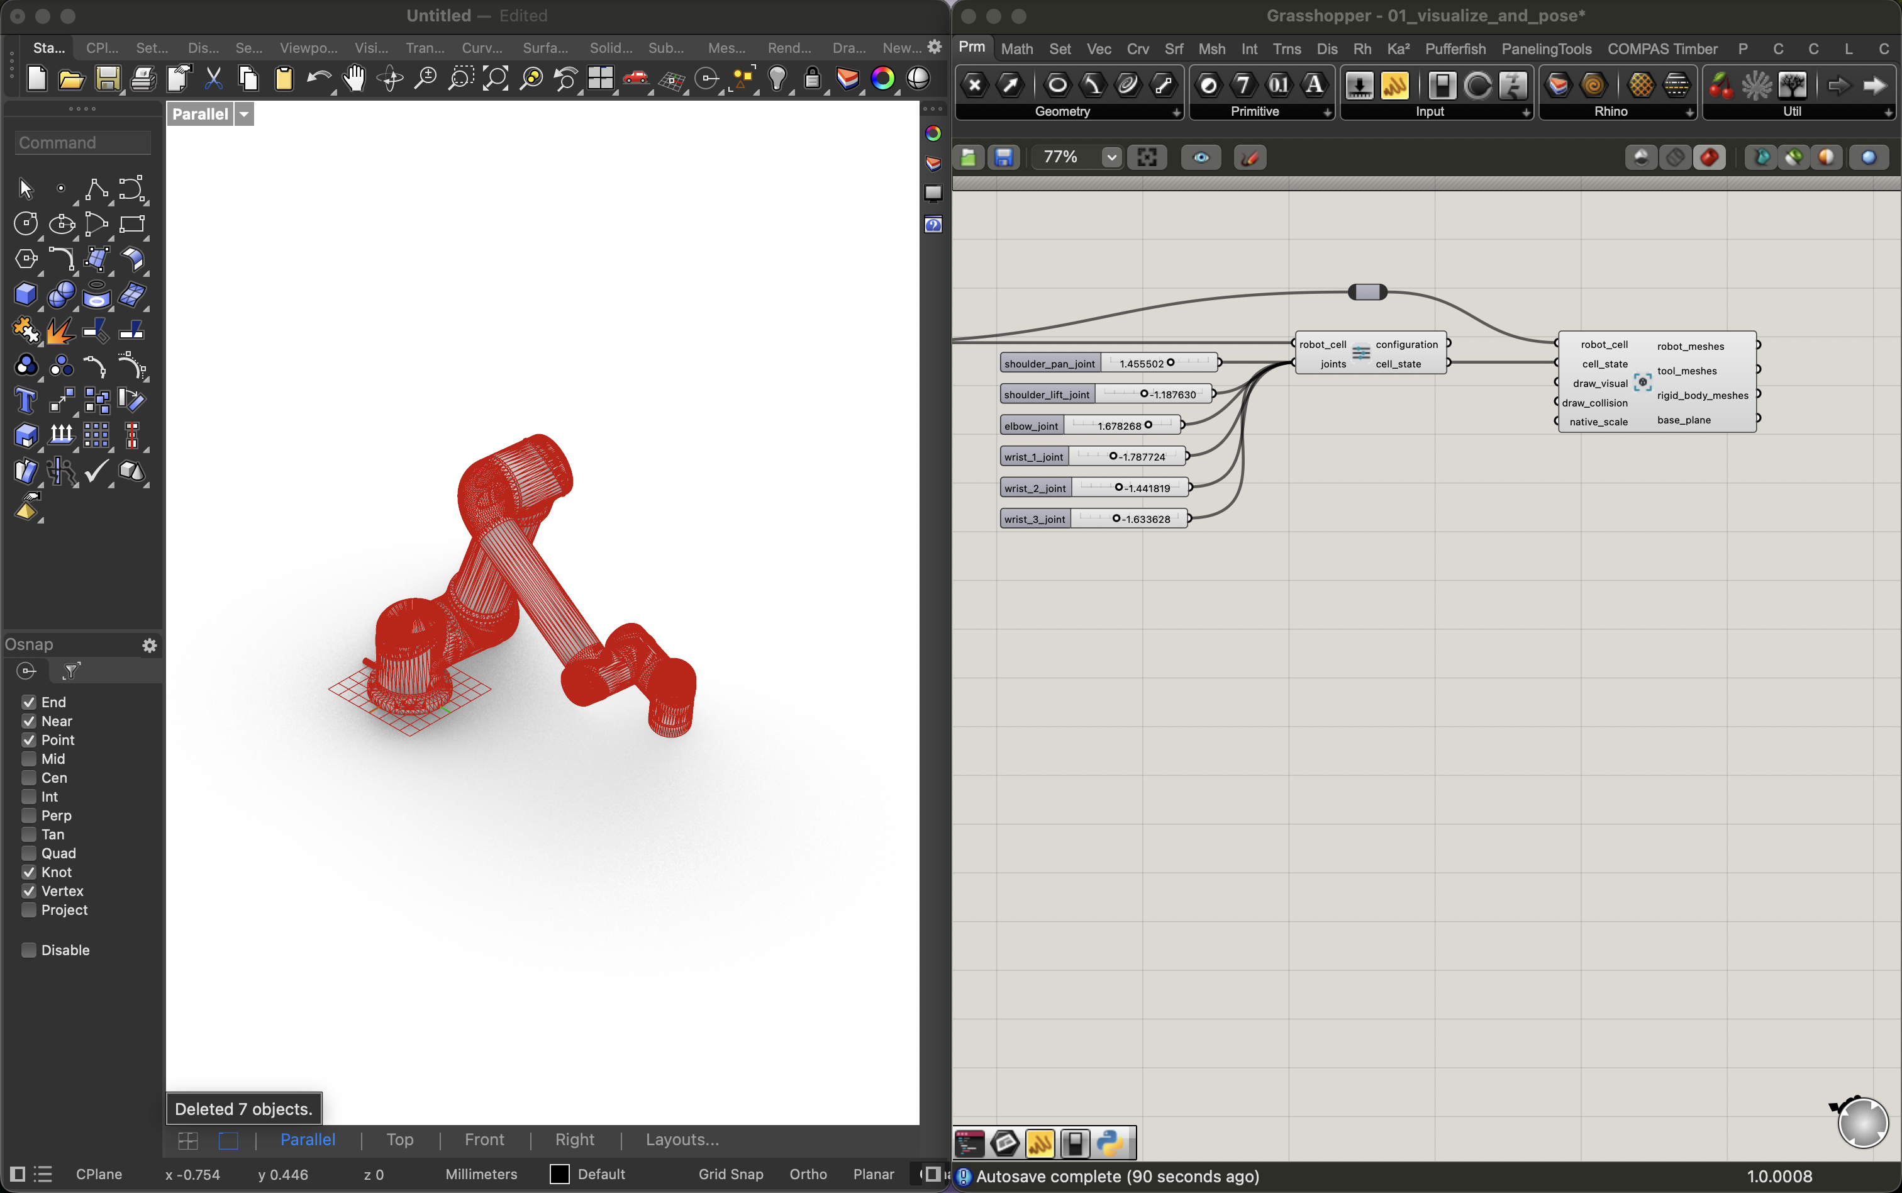Screen dimensions: 1902x1193
Task: Click the four-viewport layout icon
Action: pyautogui.click(x=601, y=79)
